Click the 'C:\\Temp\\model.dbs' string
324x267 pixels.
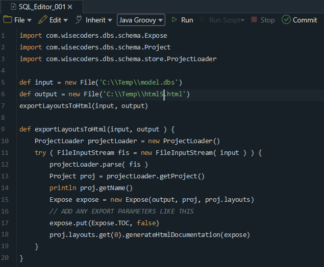139,83
